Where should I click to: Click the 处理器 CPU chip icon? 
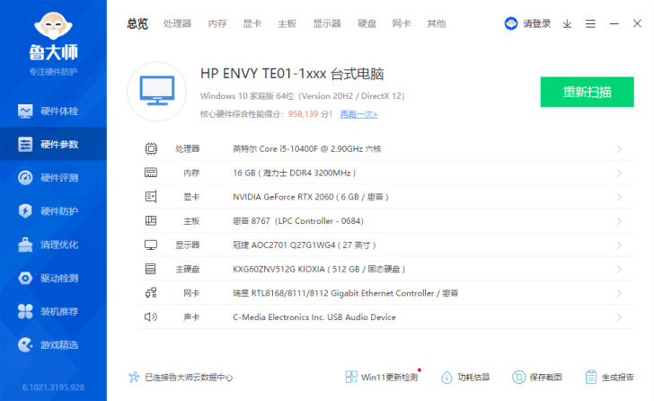(151, 148)
